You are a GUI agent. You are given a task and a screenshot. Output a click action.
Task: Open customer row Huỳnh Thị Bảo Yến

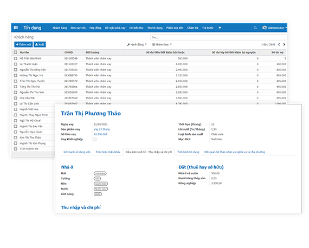click(34, 126)
